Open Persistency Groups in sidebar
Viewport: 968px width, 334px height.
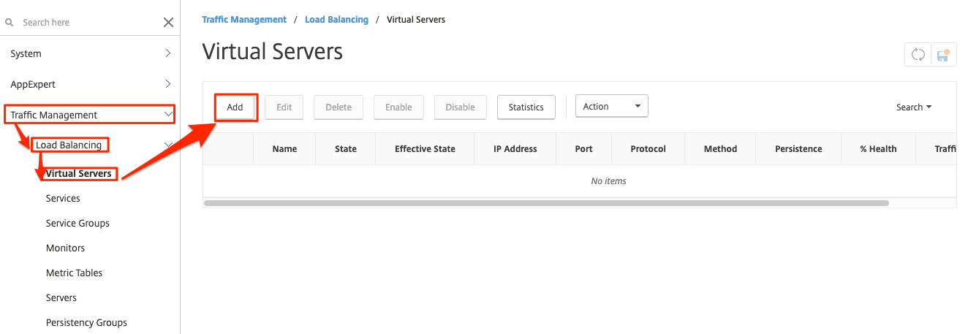tap(86, 322)
